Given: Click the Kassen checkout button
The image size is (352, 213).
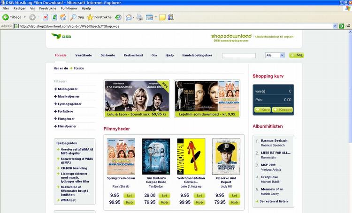Looking at the screenshot, I should [283, 109].
